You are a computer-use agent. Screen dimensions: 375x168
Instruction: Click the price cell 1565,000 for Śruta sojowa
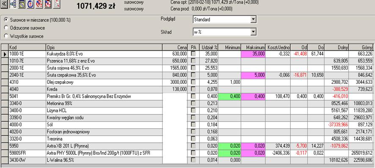[x=175, y=68]
